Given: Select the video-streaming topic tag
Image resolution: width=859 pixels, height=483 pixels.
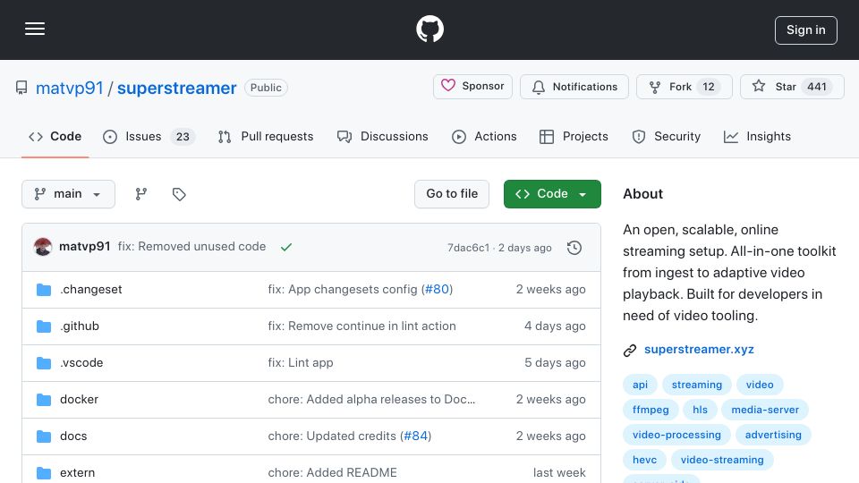Looking at the screenshot, I should (x=722, y=460).
